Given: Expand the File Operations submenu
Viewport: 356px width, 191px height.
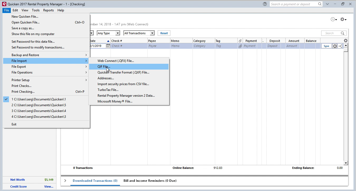Looking at the screenshot, I should (x=46, y=72).
